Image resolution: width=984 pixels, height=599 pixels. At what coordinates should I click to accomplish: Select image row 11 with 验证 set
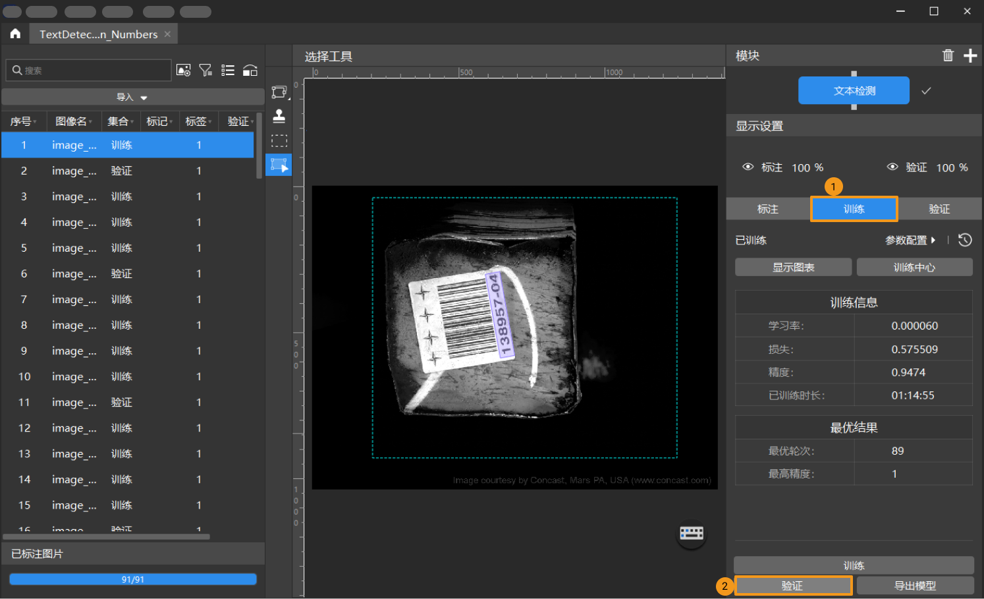click(x=128, y=402)
